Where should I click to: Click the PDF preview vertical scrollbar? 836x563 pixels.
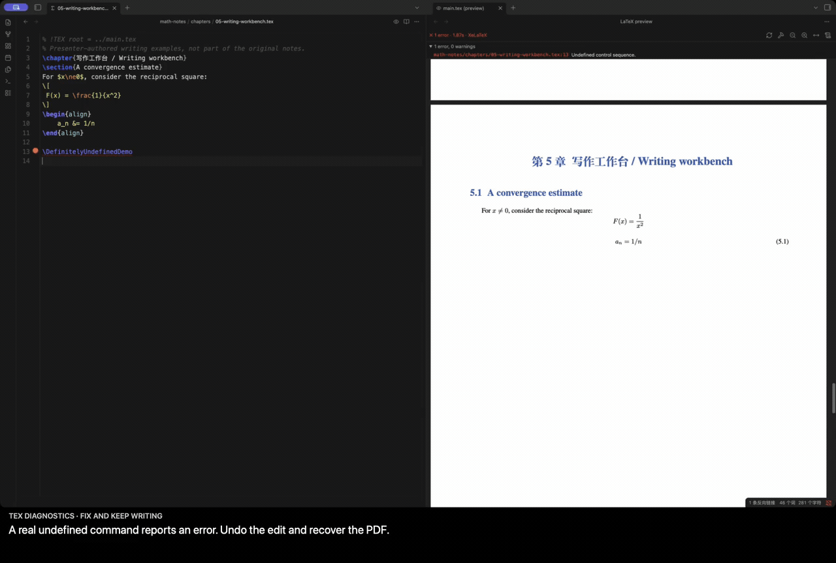(833, 398)
